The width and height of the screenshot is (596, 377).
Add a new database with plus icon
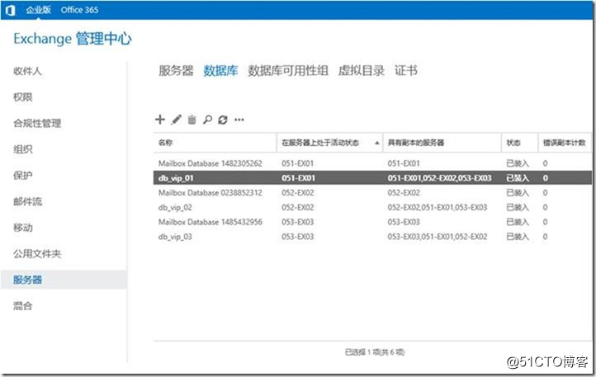click(x=160, y=120)
